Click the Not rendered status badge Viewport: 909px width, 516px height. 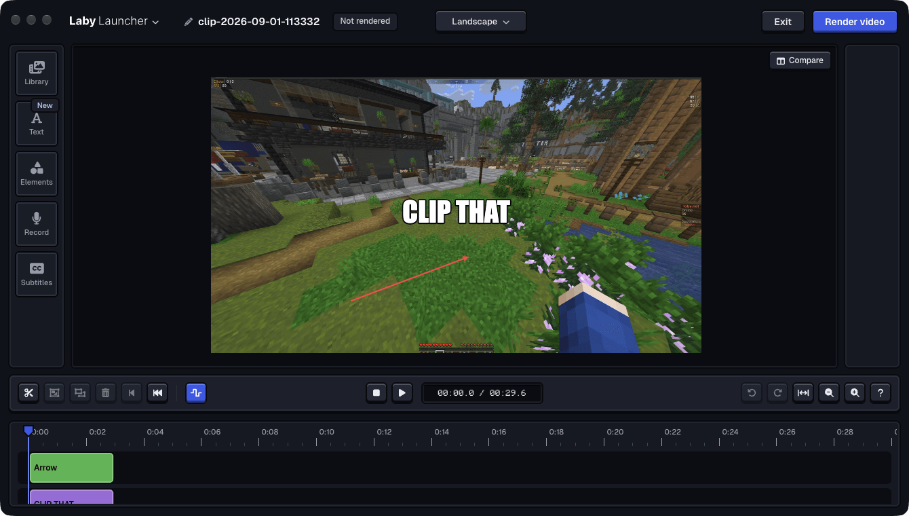click(365, 21)
